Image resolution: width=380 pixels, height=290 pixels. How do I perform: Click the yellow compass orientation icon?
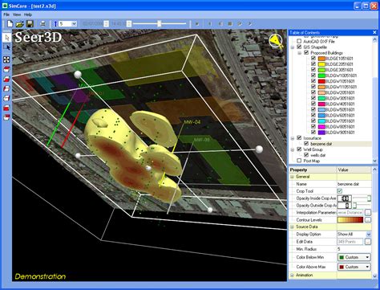click(276, 42)
